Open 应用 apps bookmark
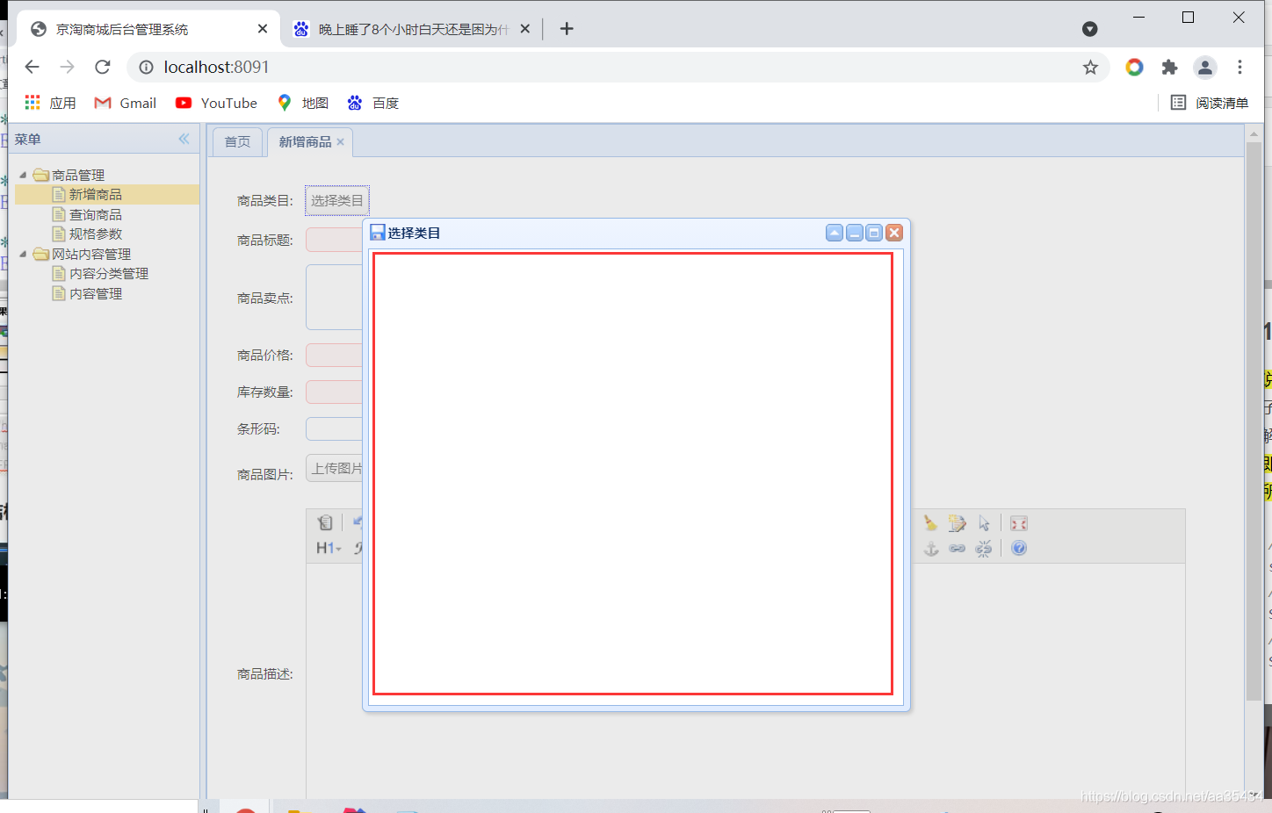This screenshot has height=813, width=1272. [50, 103]
